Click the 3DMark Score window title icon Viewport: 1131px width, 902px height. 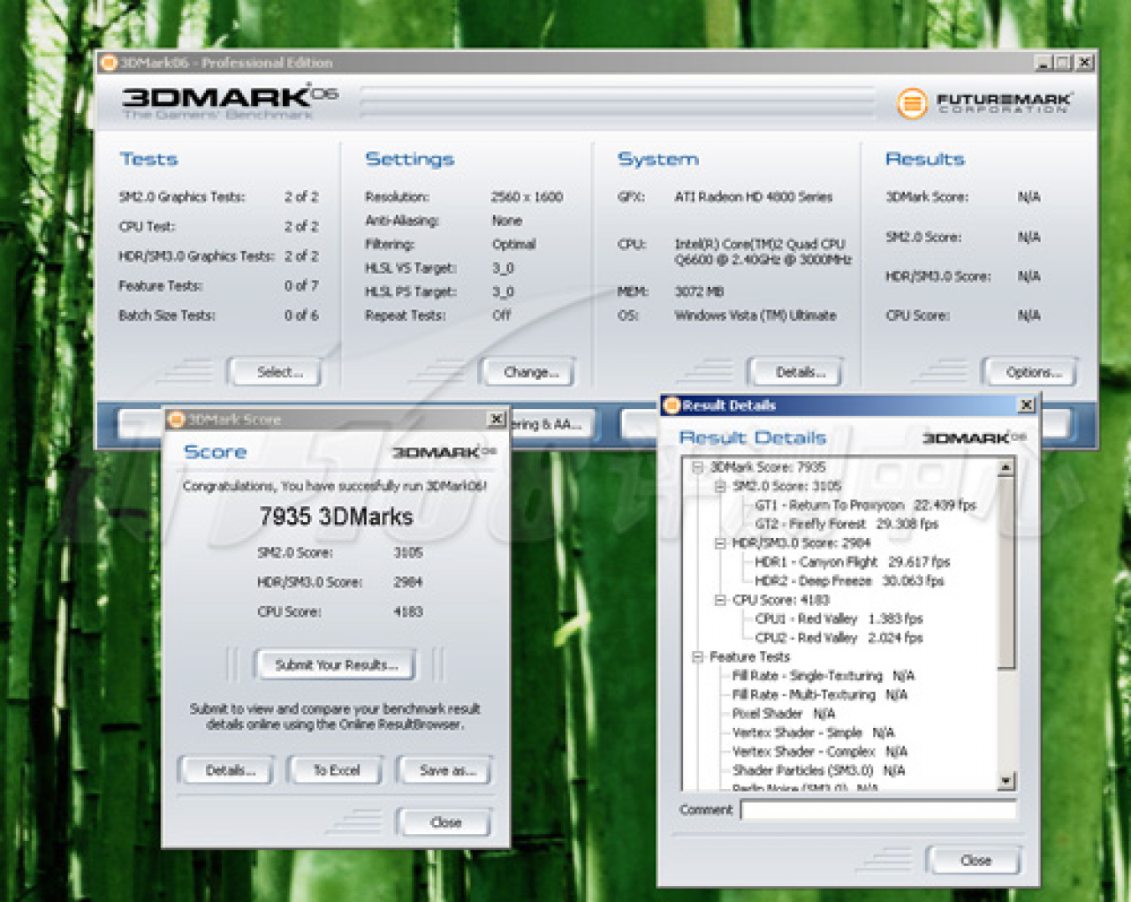tap(176, 420)
